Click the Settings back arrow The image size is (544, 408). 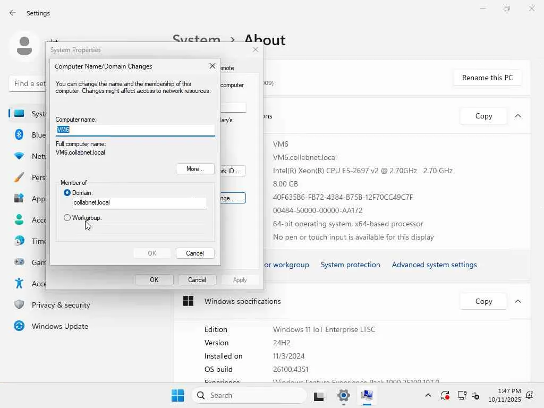[x=13, y=13]
